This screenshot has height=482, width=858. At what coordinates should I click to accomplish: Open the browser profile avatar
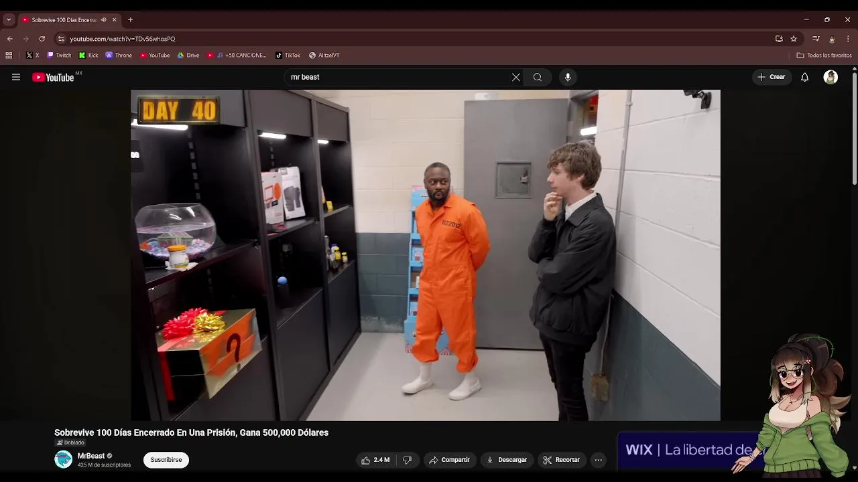pos(832,39)
